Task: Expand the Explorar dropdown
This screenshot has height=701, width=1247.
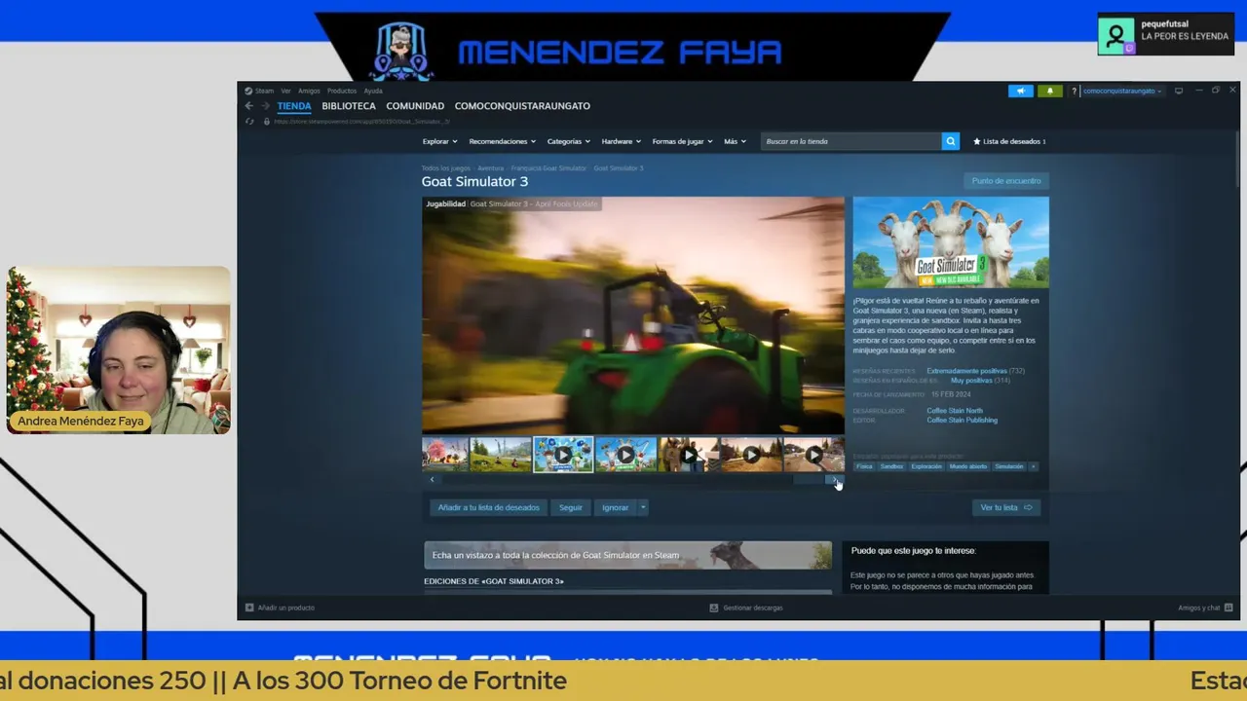Action: pos(439,141)
